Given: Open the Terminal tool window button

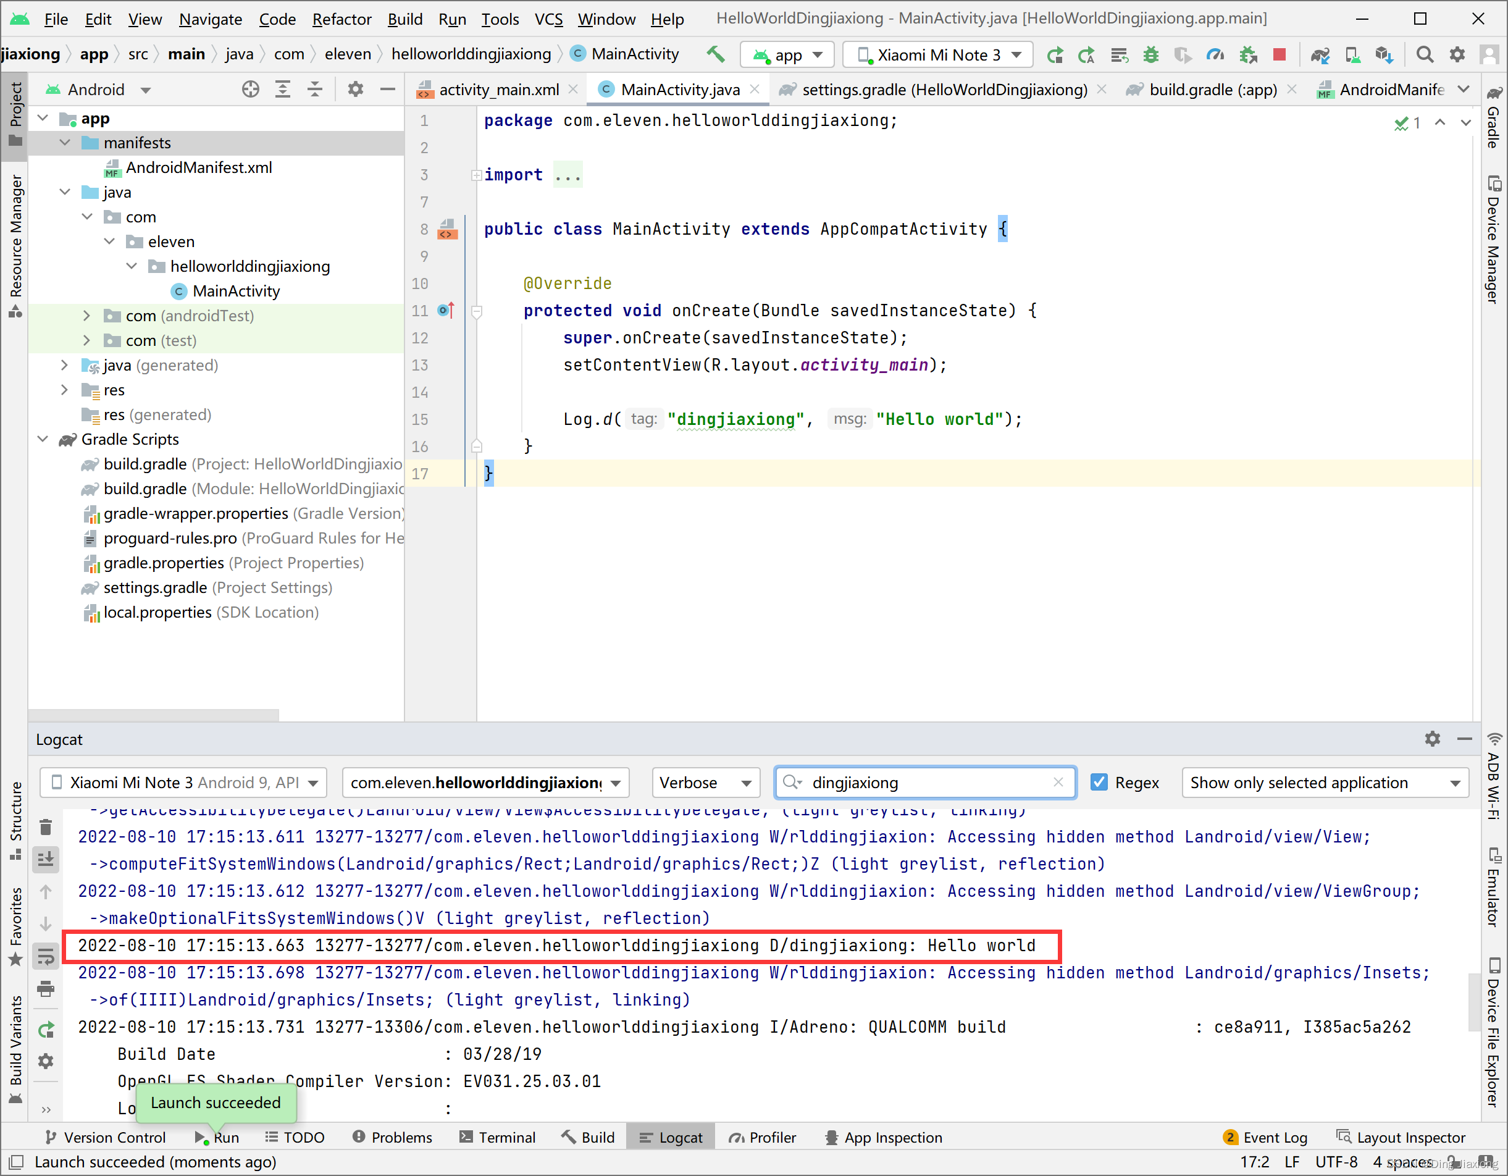Looking at the screenshot, I should 497,1137.
